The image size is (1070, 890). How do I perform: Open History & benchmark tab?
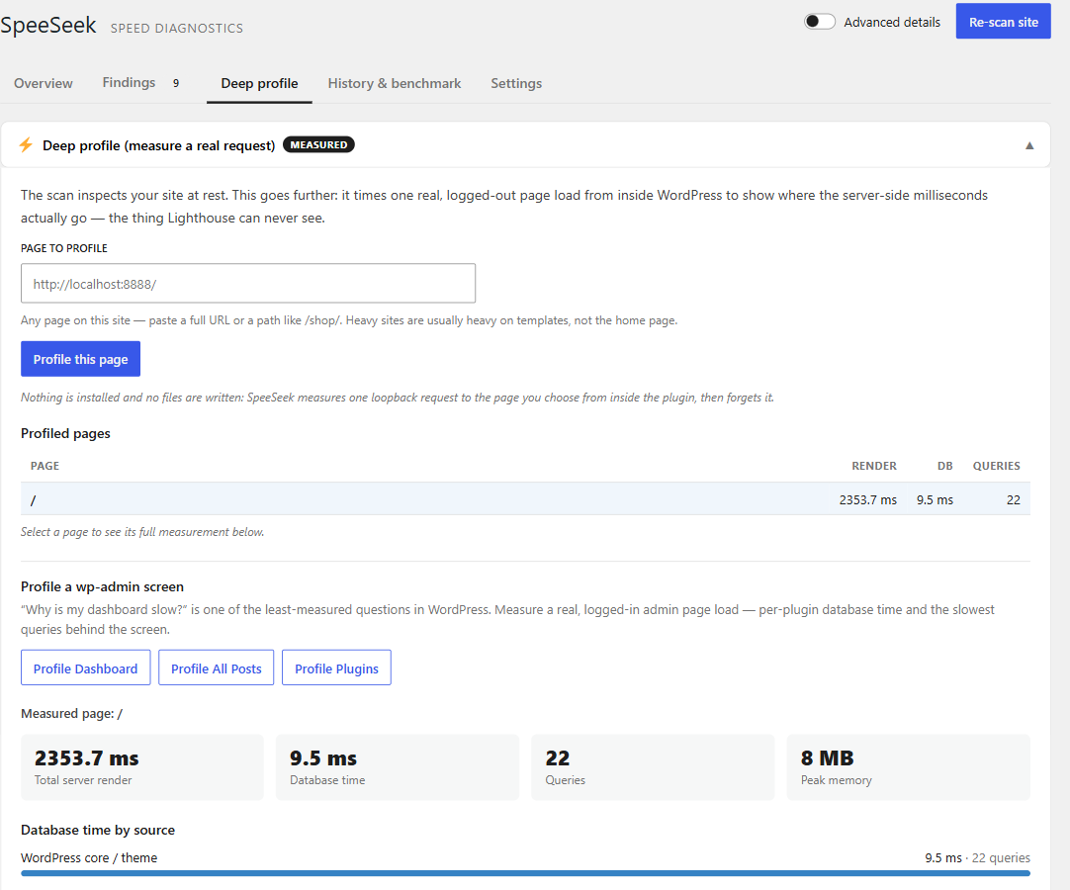pos(395,83)
